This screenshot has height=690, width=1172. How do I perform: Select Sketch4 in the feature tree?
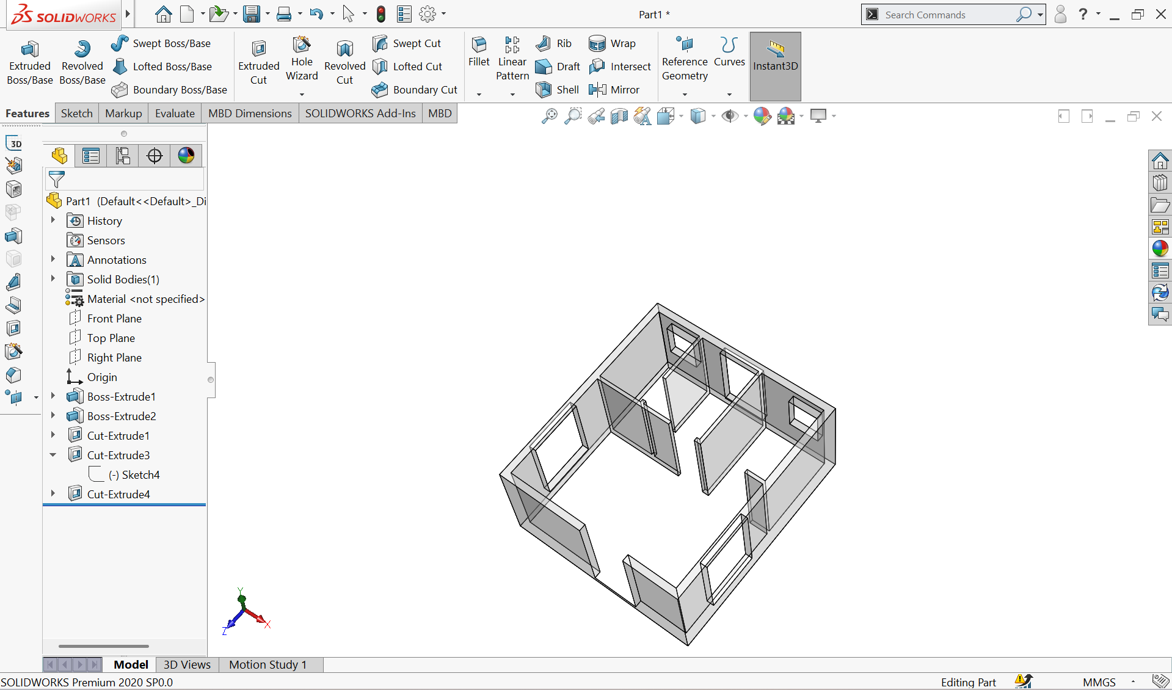coord(140,474)
